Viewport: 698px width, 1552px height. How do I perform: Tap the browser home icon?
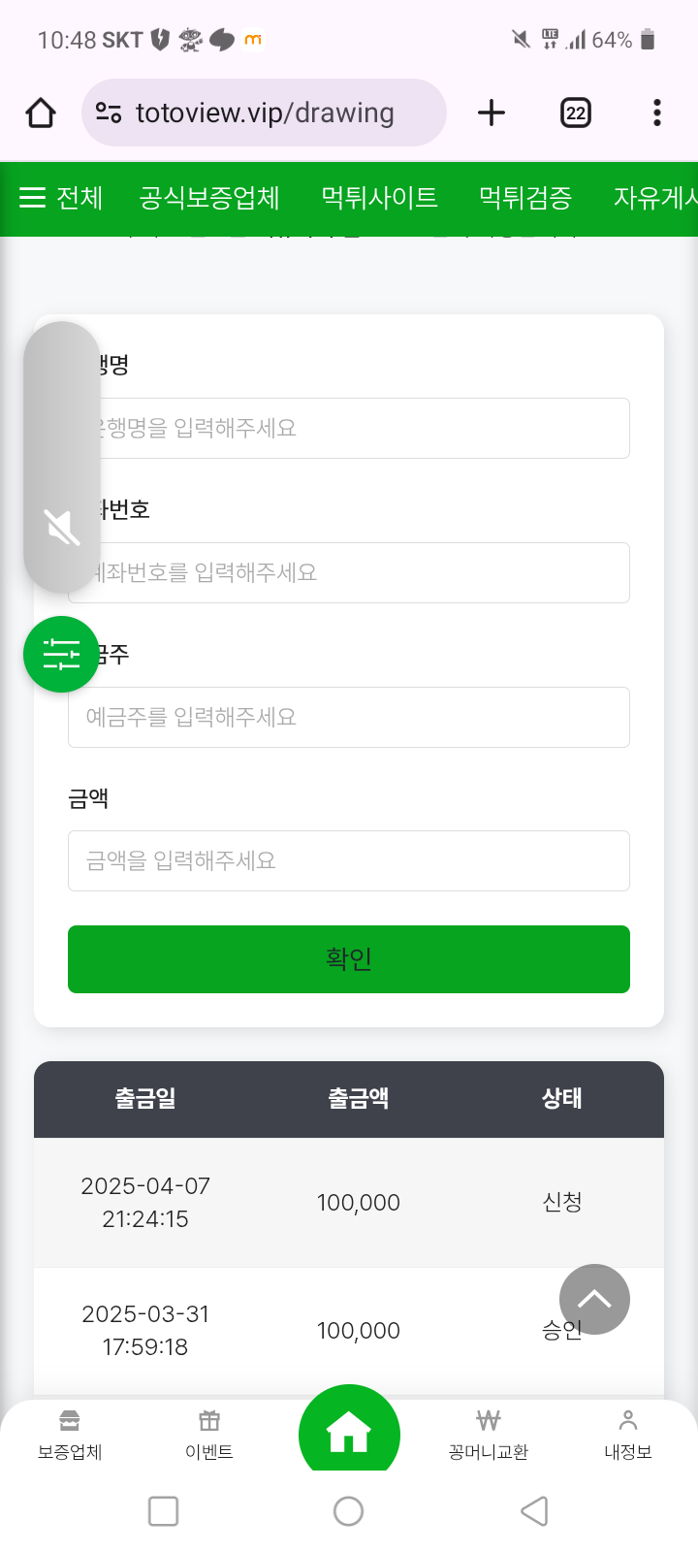(41, 113)
